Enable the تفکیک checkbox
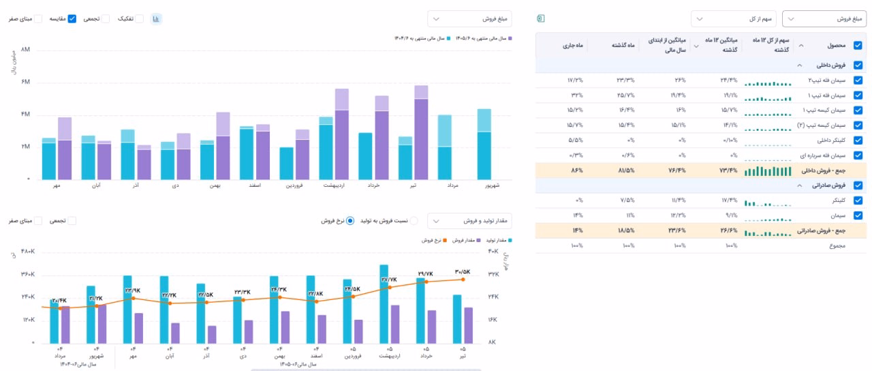 coord(139,19)
